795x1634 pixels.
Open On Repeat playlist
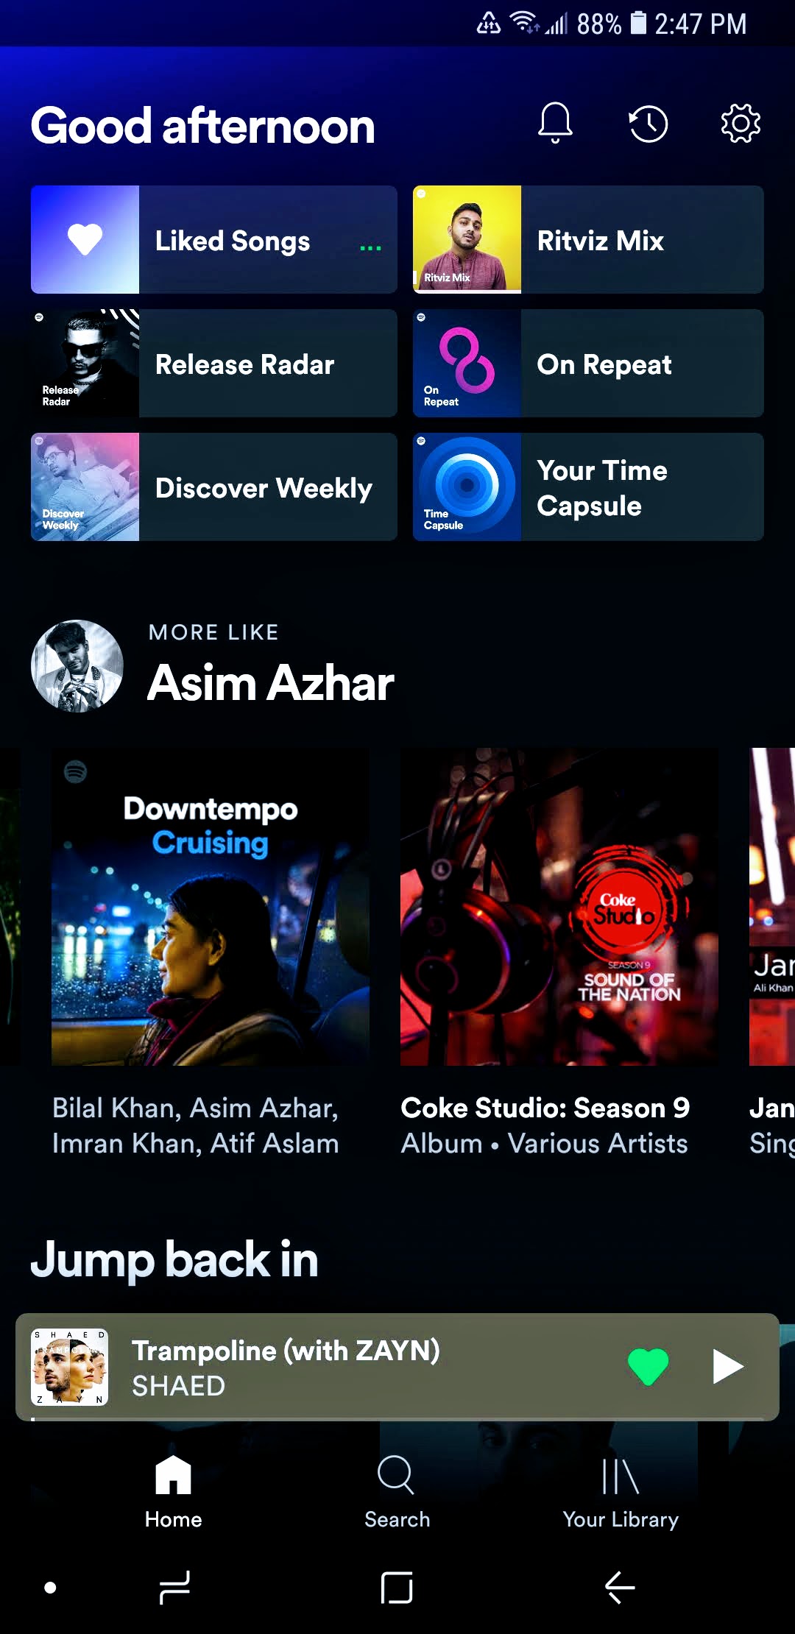588,364
